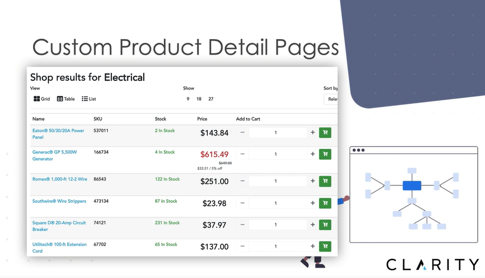The height and width of the screenshot is (278, 485).
Task: Click SKU 166734
Action: 101,152
